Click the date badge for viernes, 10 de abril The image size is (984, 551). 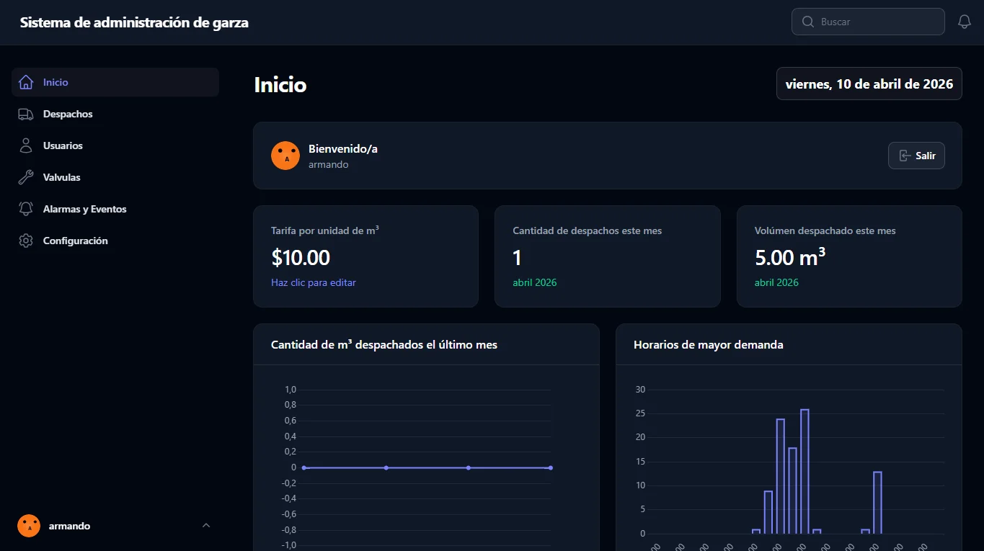[869, 84]
